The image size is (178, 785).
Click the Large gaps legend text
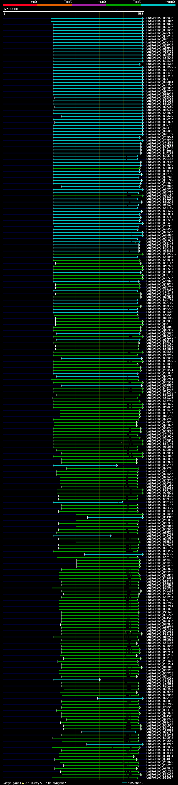click(34, 783)
